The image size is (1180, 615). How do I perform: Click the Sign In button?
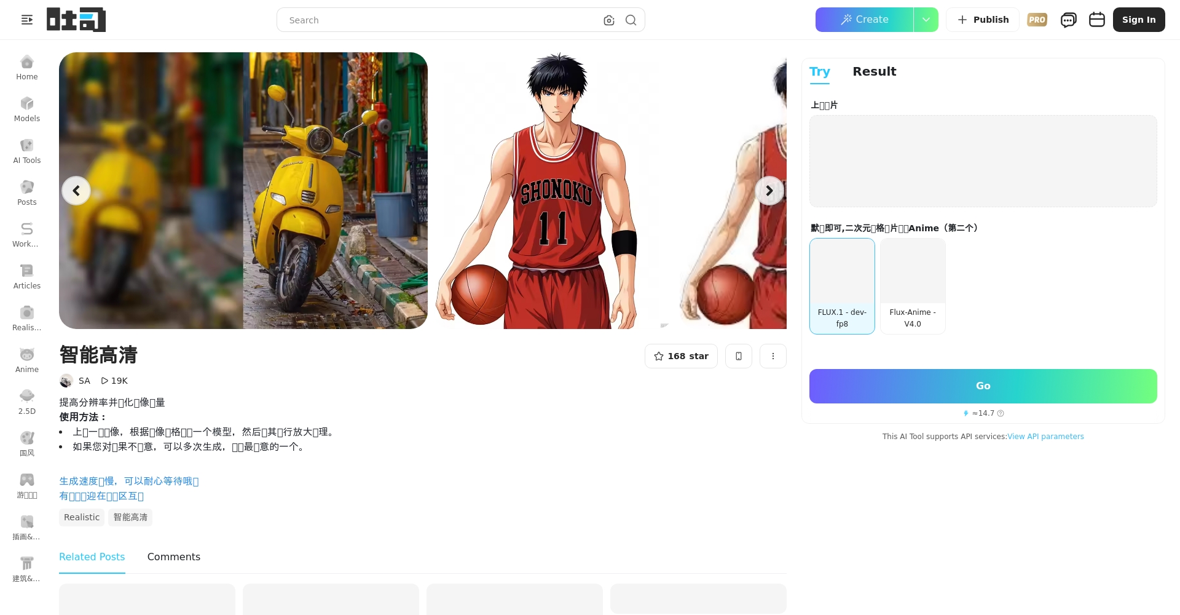coord(1139,20)
